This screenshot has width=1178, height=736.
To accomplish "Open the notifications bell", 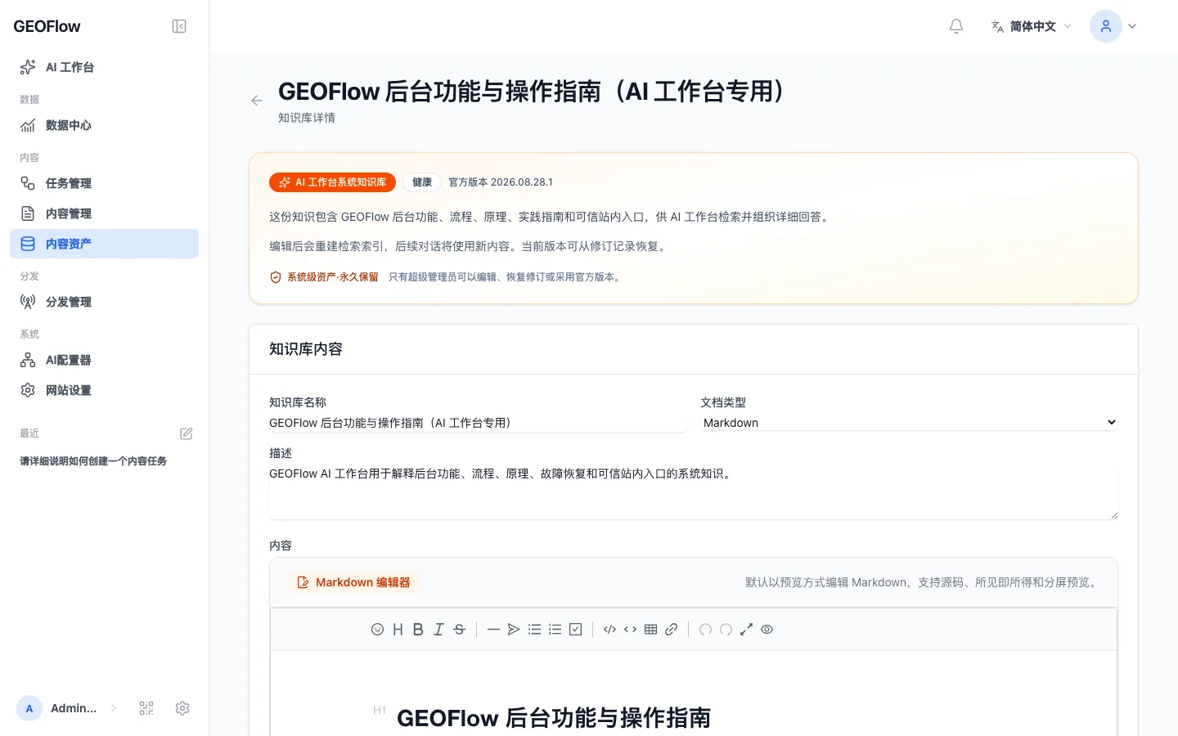I will click(x=955, y=26).
